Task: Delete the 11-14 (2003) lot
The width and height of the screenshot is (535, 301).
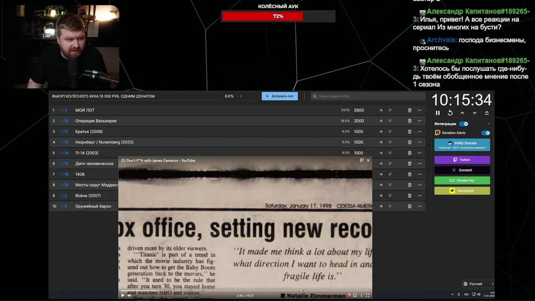Action: [x=410, y=153]
